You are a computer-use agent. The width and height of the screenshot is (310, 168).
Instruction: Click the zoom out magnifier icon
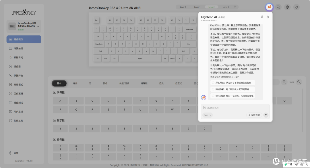[299, 82]
